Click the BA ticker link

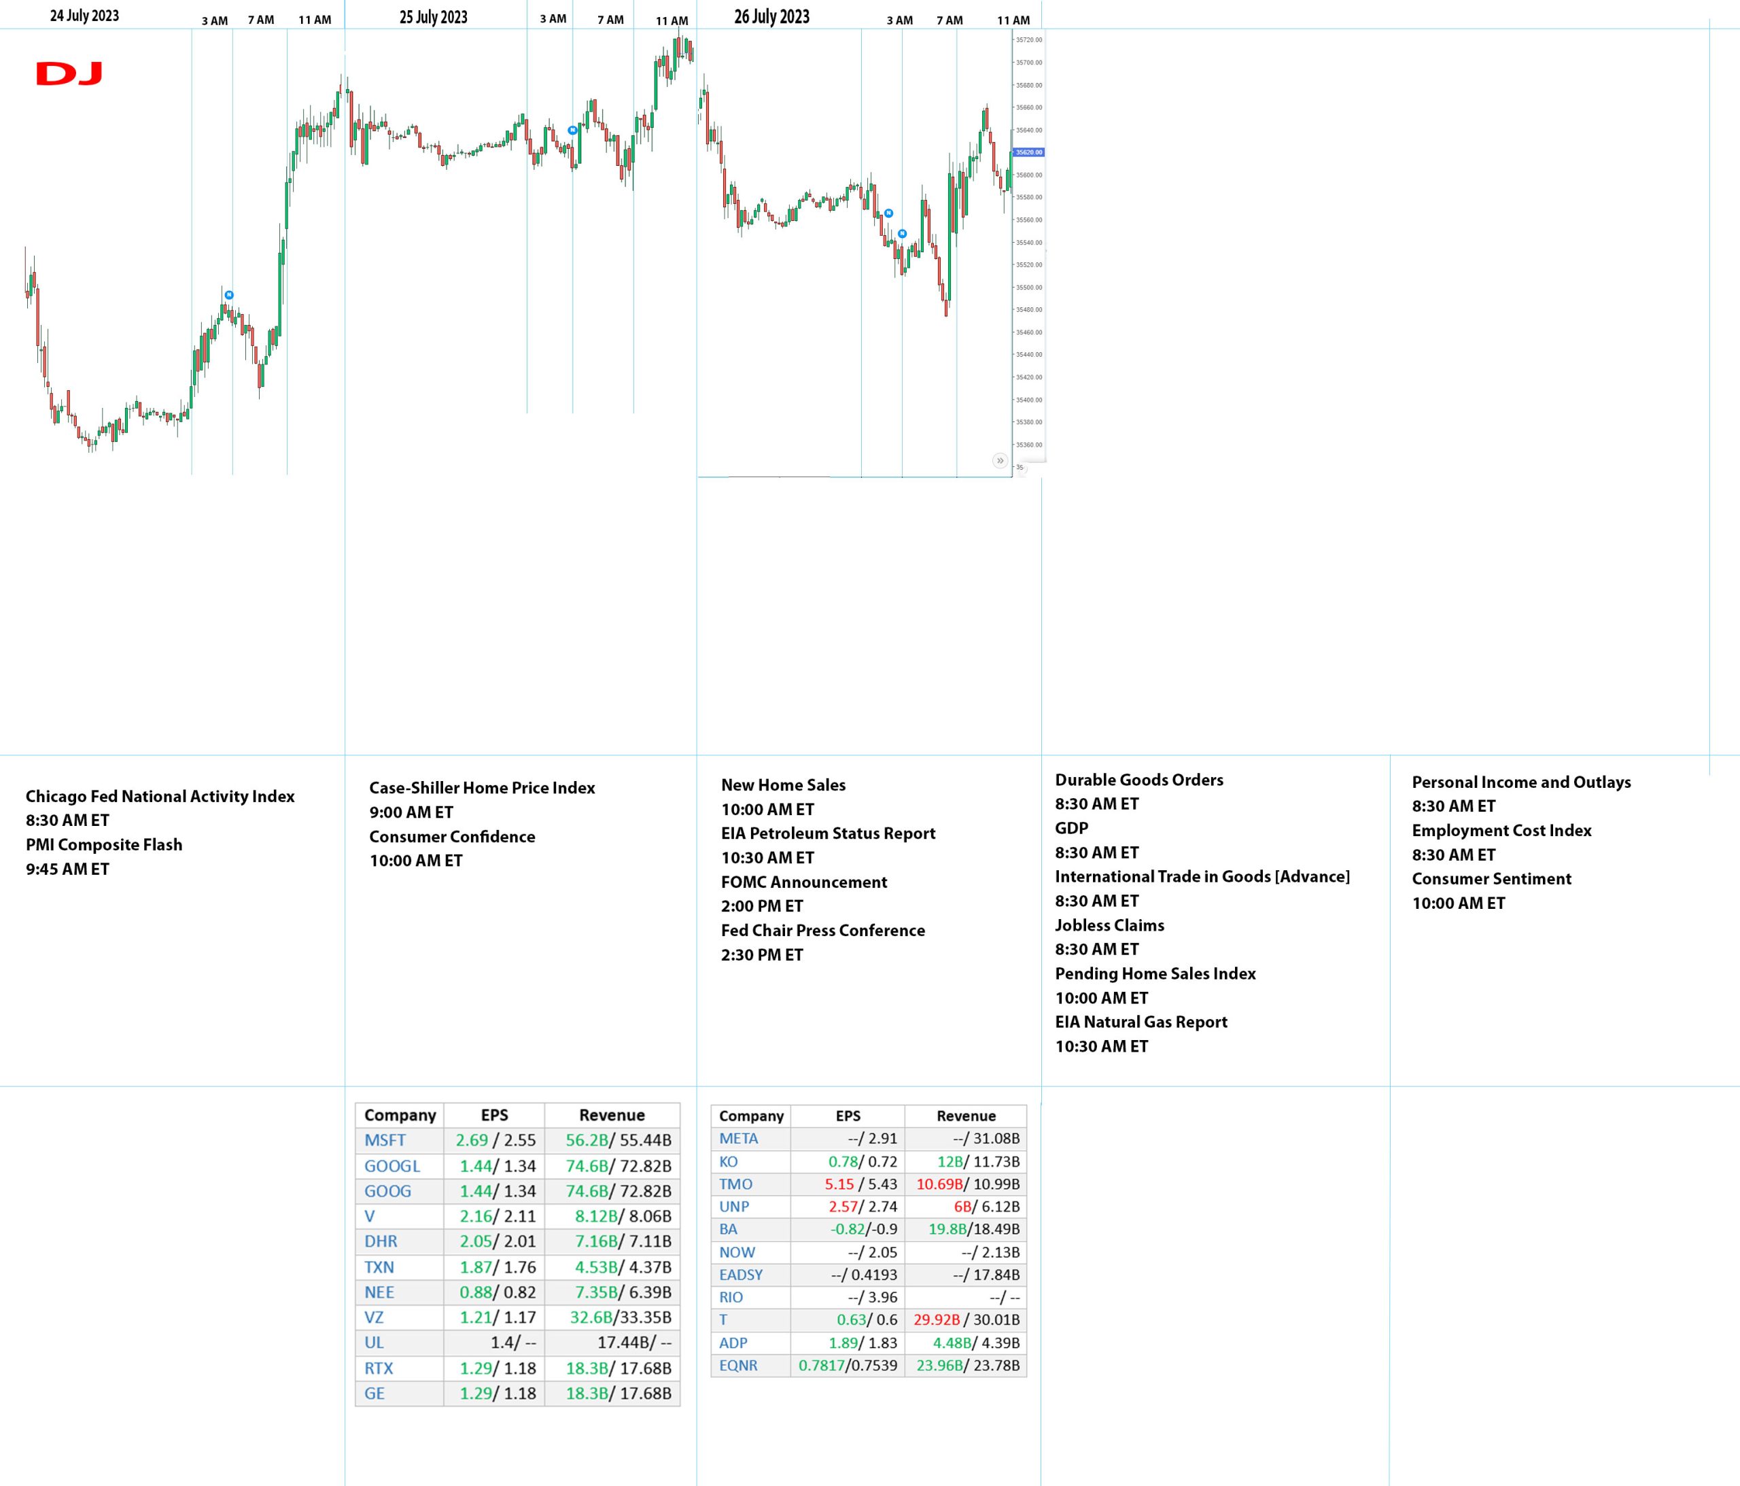coord(728,1229)
